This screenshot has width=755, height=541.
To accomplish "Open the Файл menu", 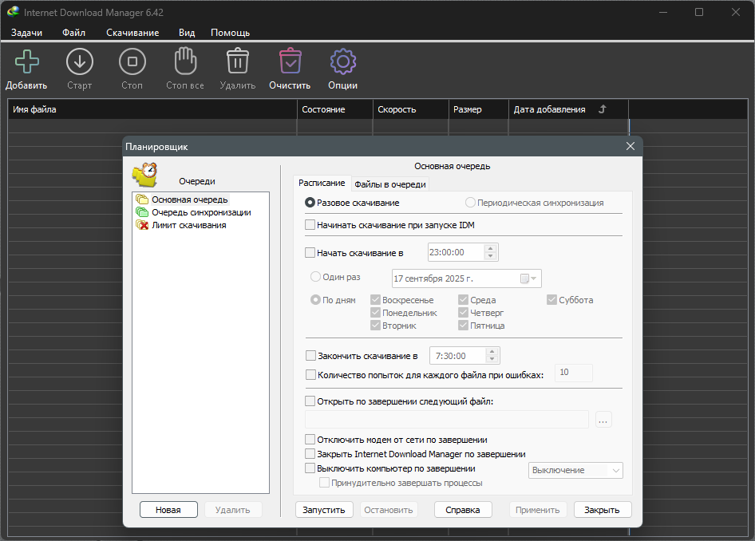I will (x=73, y=33).
